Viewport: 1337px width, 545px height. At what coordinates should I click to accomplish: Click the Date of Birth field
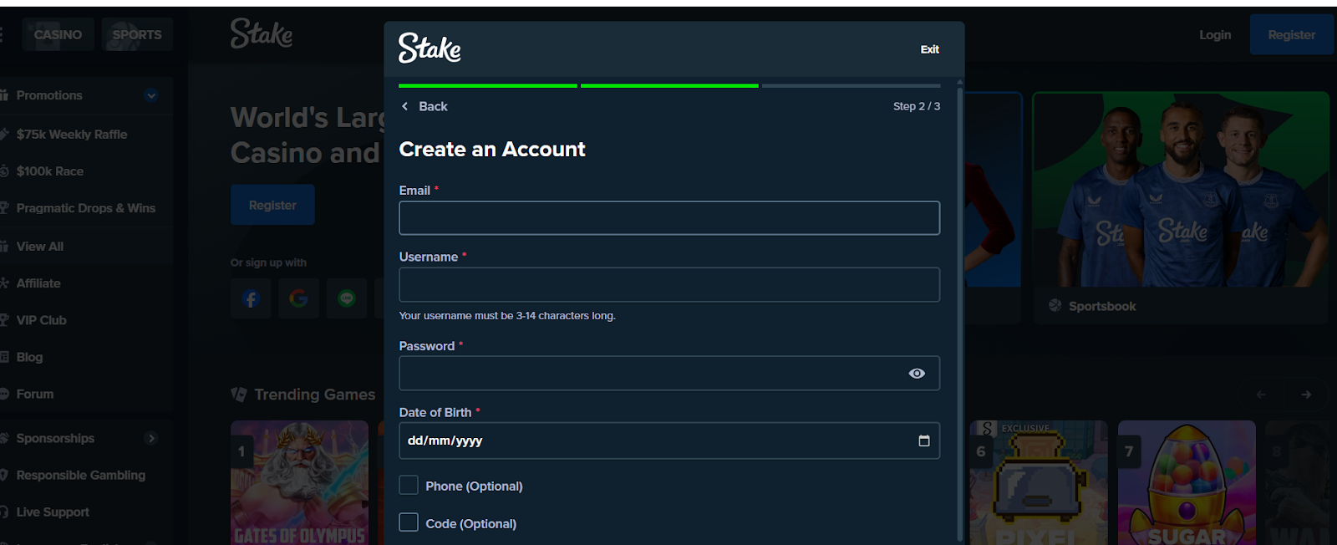(x=669, y=441)
